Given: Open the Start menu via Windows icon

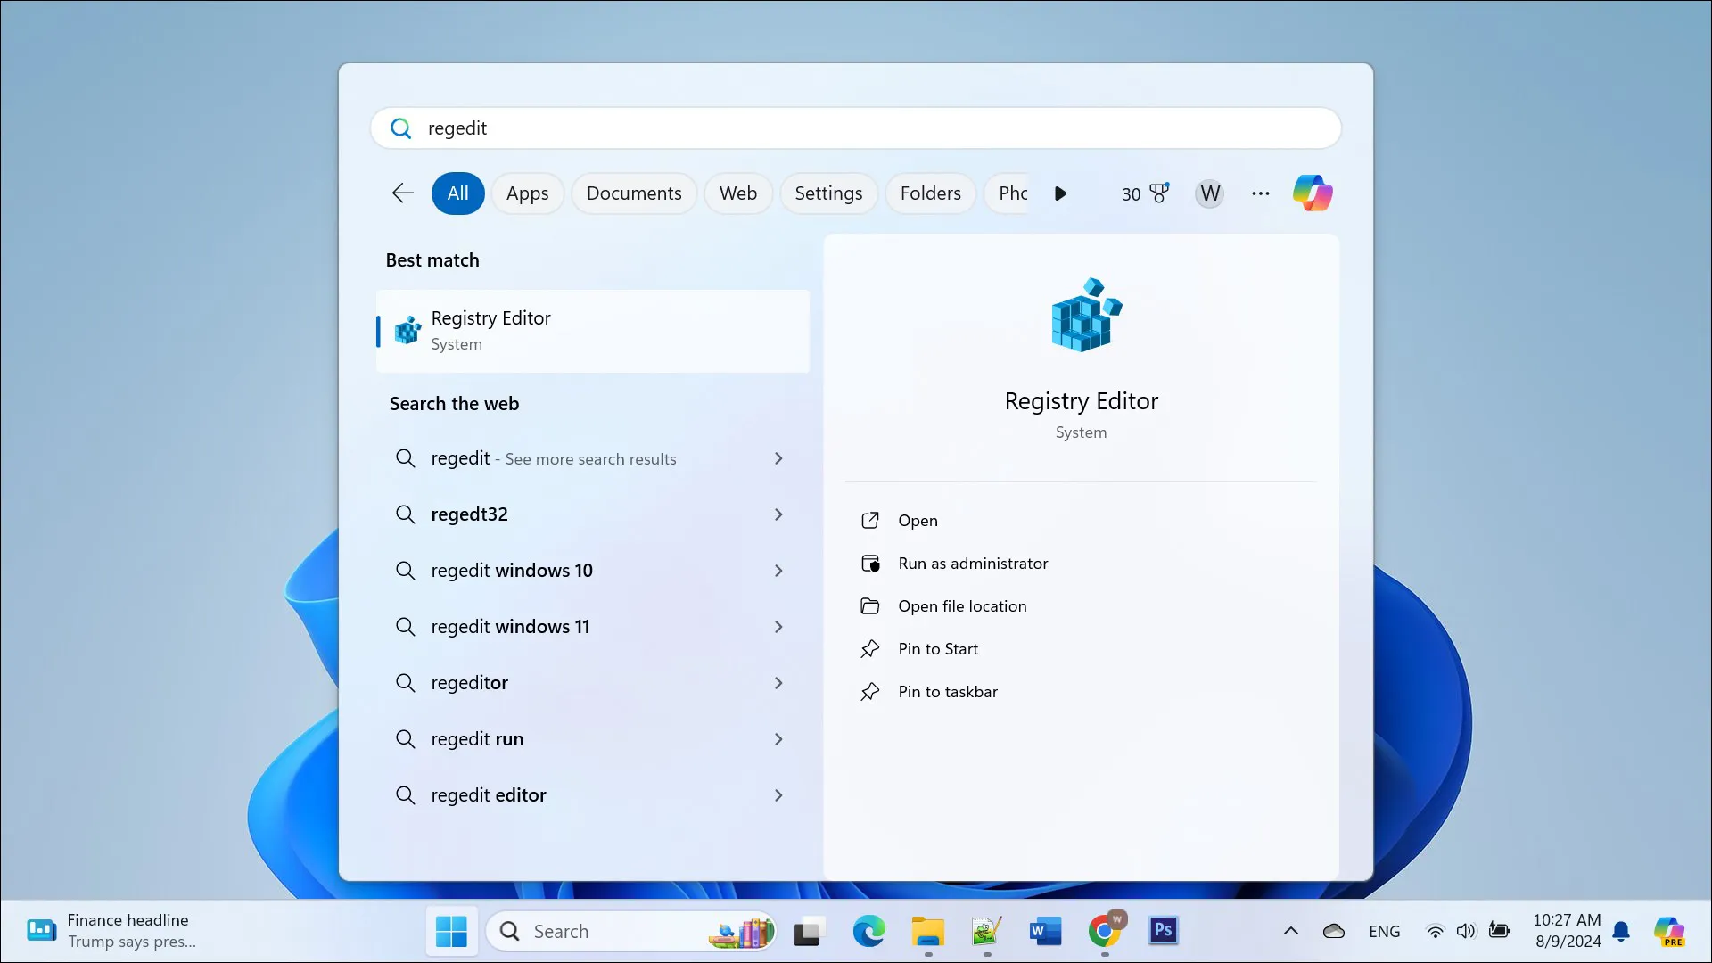Looking at the screenshot, I should tap(452, 931).
